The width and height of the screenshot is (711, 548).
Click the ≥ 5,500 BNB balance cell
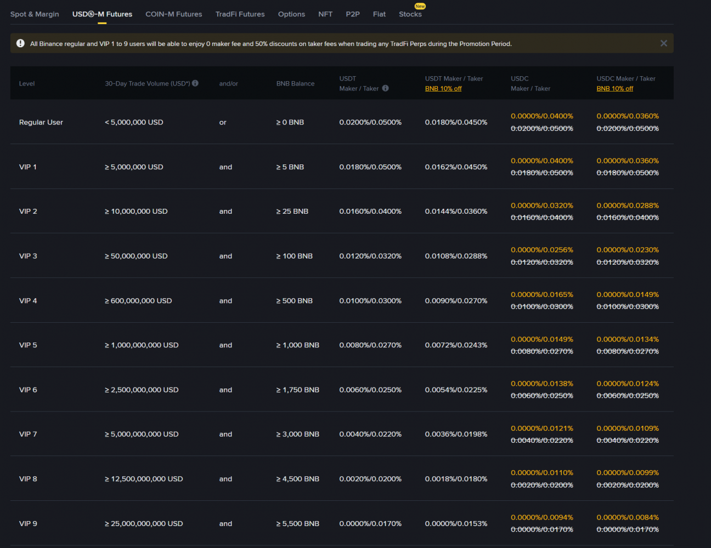(x=298, y=524)
